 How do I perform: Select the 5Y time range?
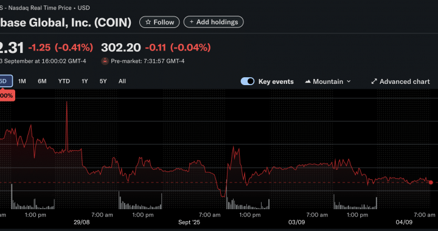(x=103, y=81)
